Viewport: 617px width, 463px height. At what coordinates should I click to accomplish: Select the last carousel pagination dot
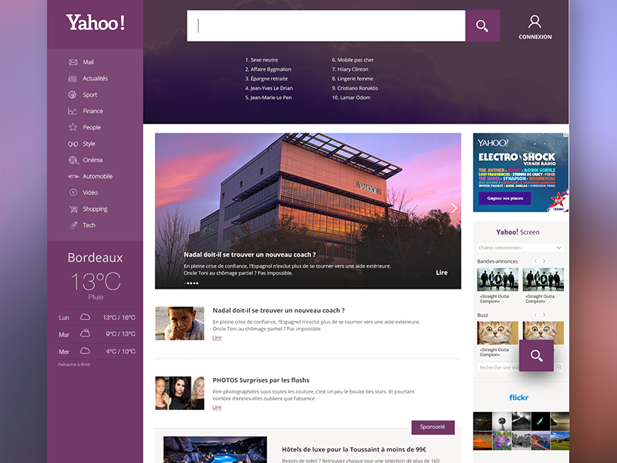[197, 283]
